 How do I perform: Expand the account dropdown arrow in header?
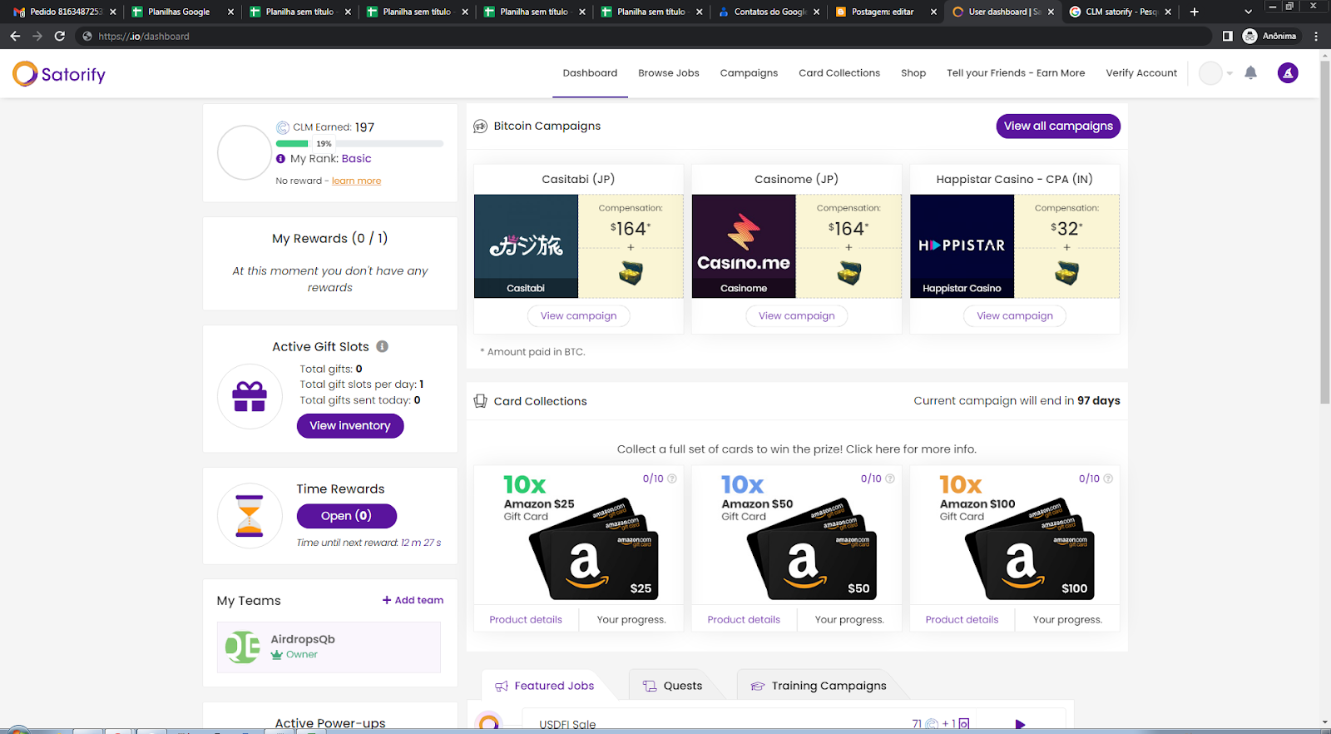(1230, 73)
